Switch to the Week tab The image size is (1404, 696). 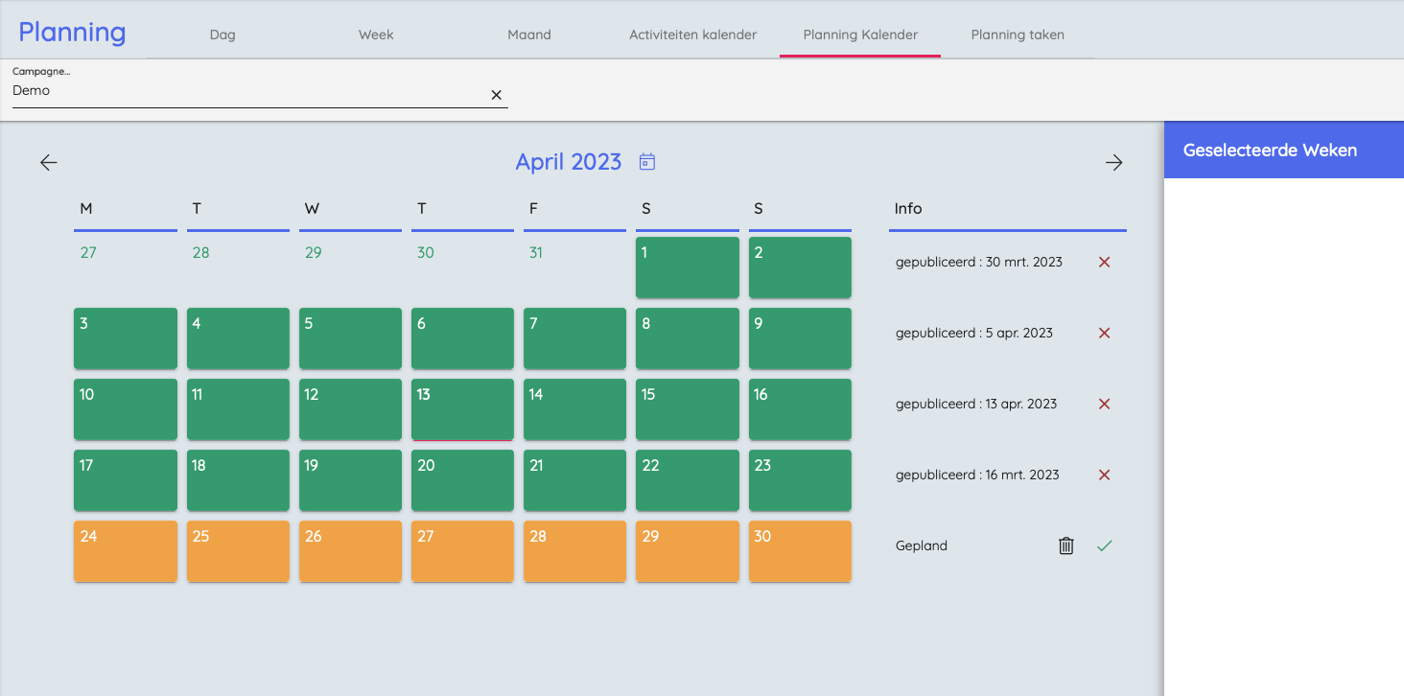376,35
